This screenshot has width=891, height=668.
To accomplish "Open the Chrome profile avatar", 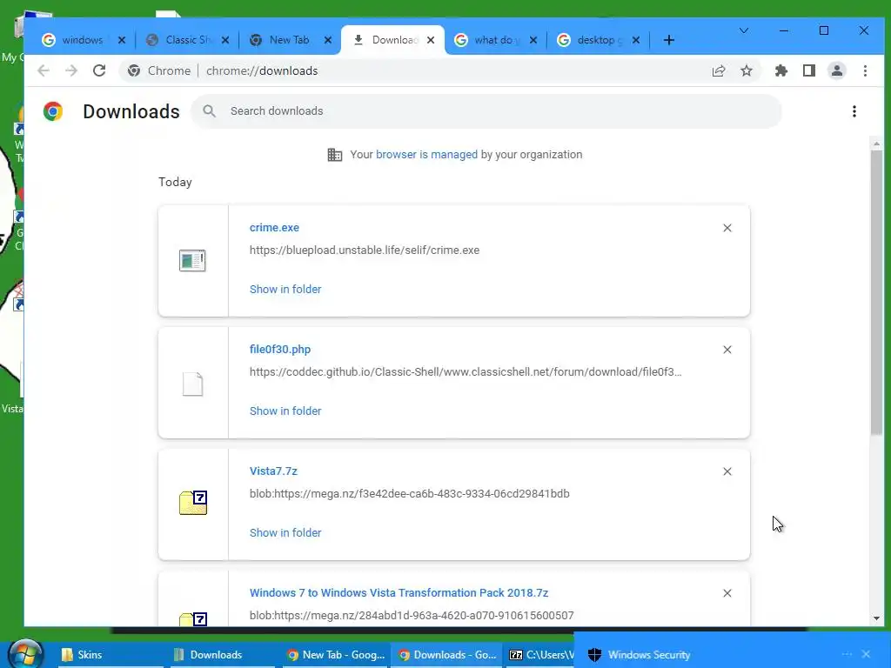I will 837,70.
